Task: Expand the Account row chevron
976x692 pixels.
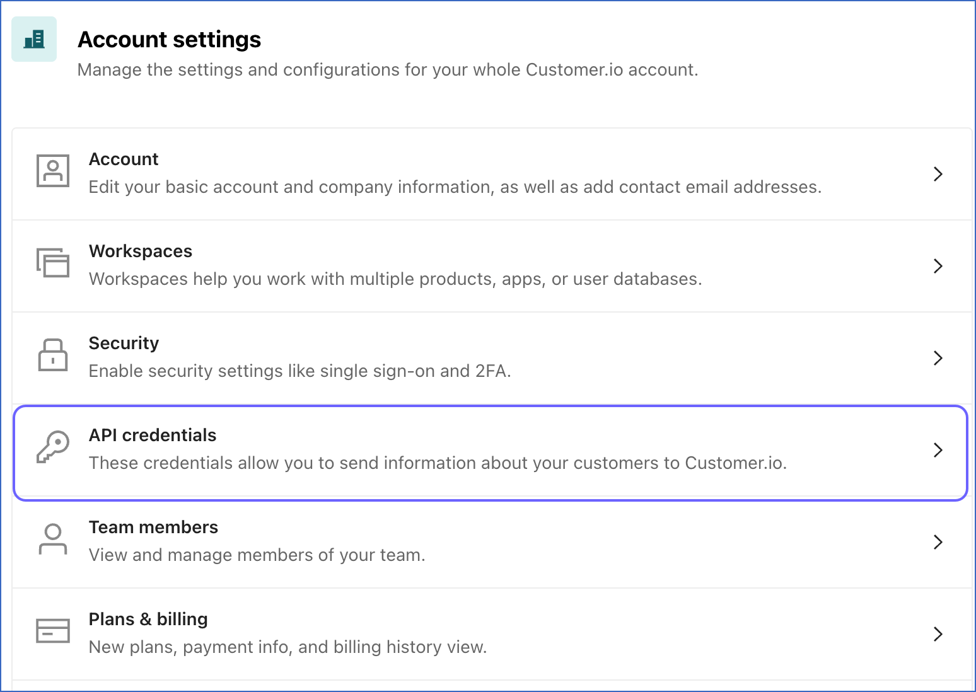Action: point(938,174)
